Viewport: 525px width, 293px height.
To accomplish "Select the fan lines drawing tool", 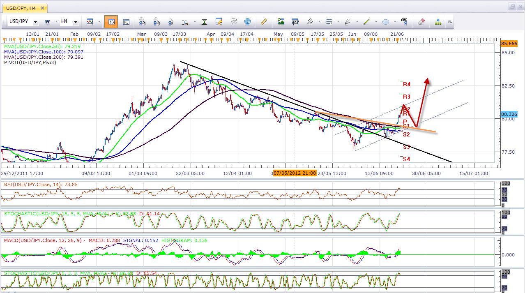I will coord(348,21).
